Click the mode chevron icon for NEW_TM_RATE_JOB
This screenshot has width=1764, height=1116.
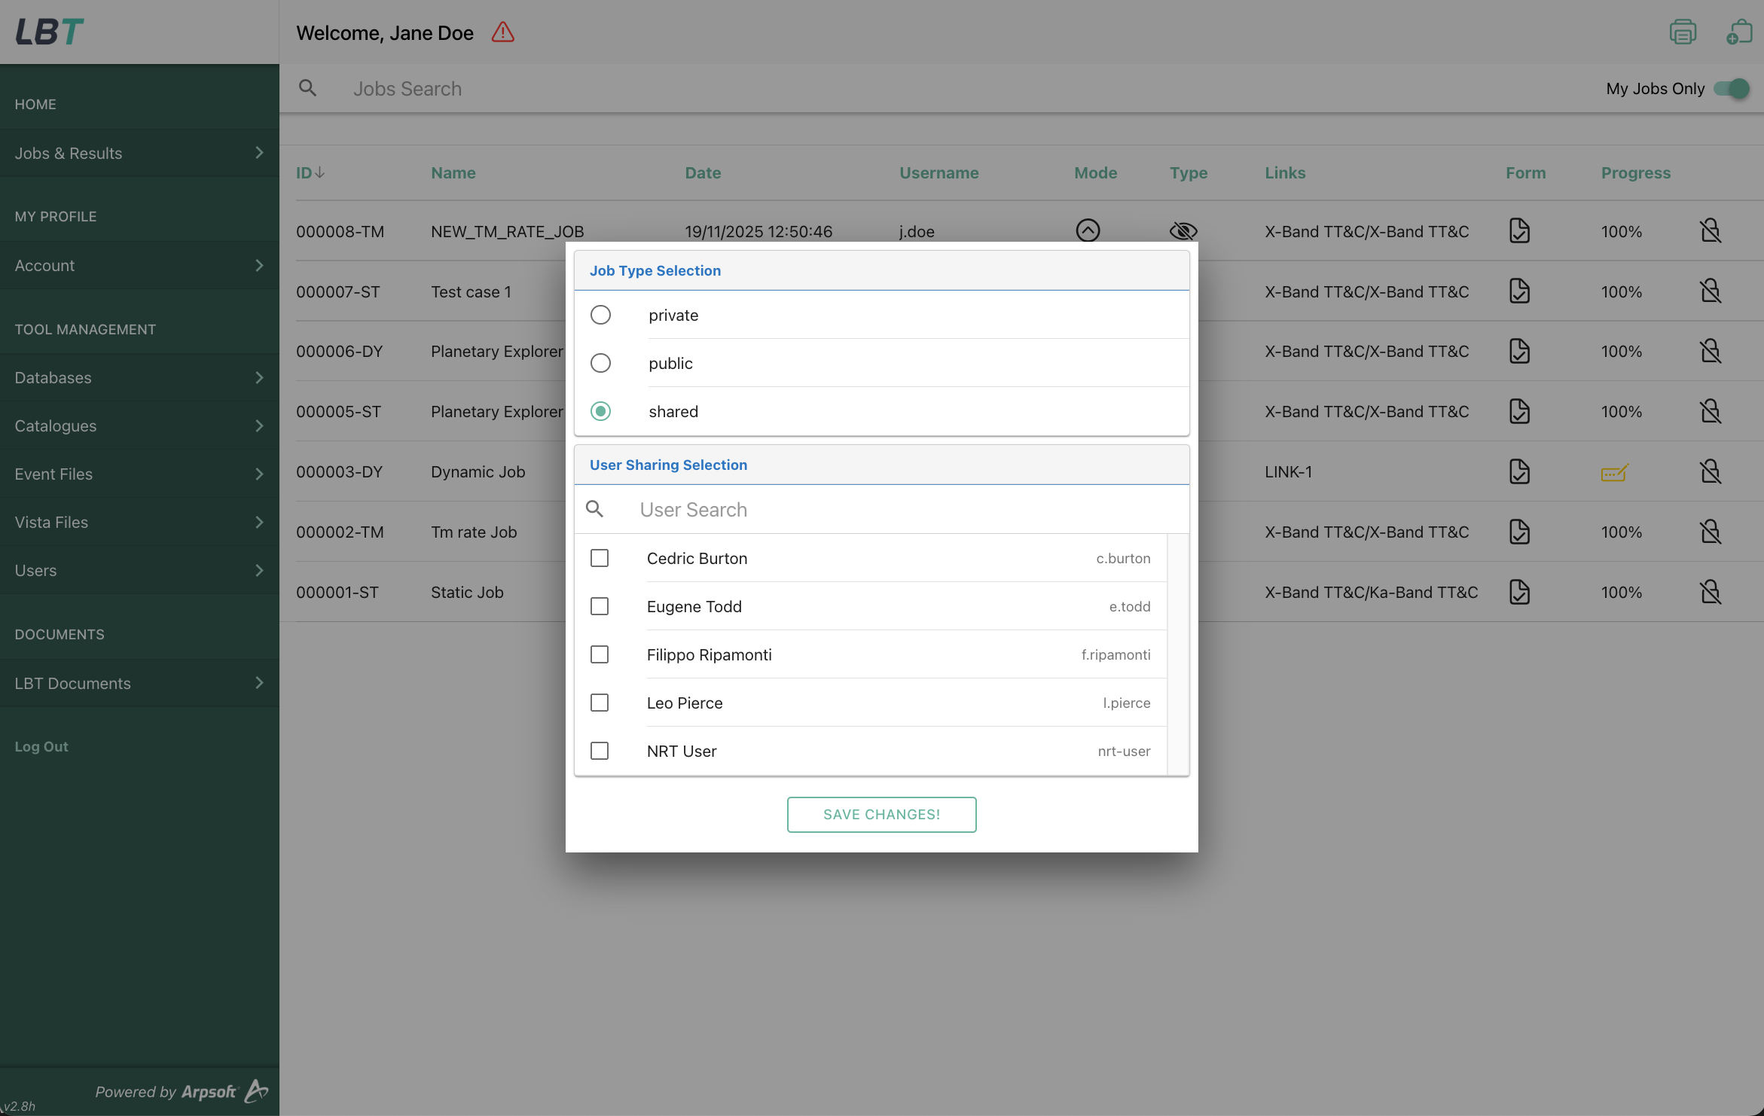click(x=1088, y=230)
